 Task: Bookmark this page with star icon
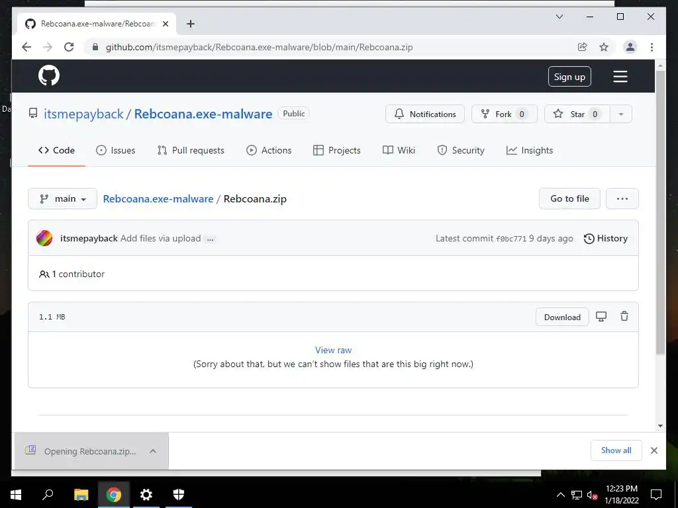(604, 47)
